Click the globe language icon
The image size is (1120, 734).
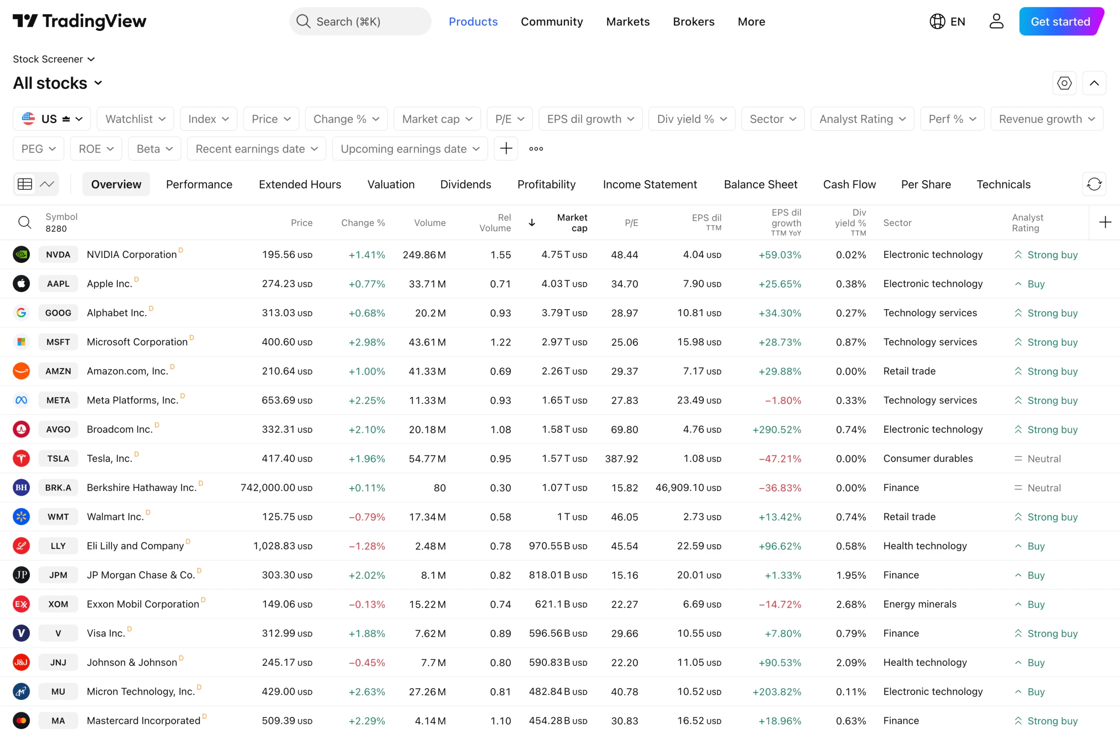tap(937, 21)
